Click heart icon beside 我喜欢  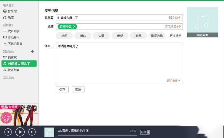tap(5, 57)
